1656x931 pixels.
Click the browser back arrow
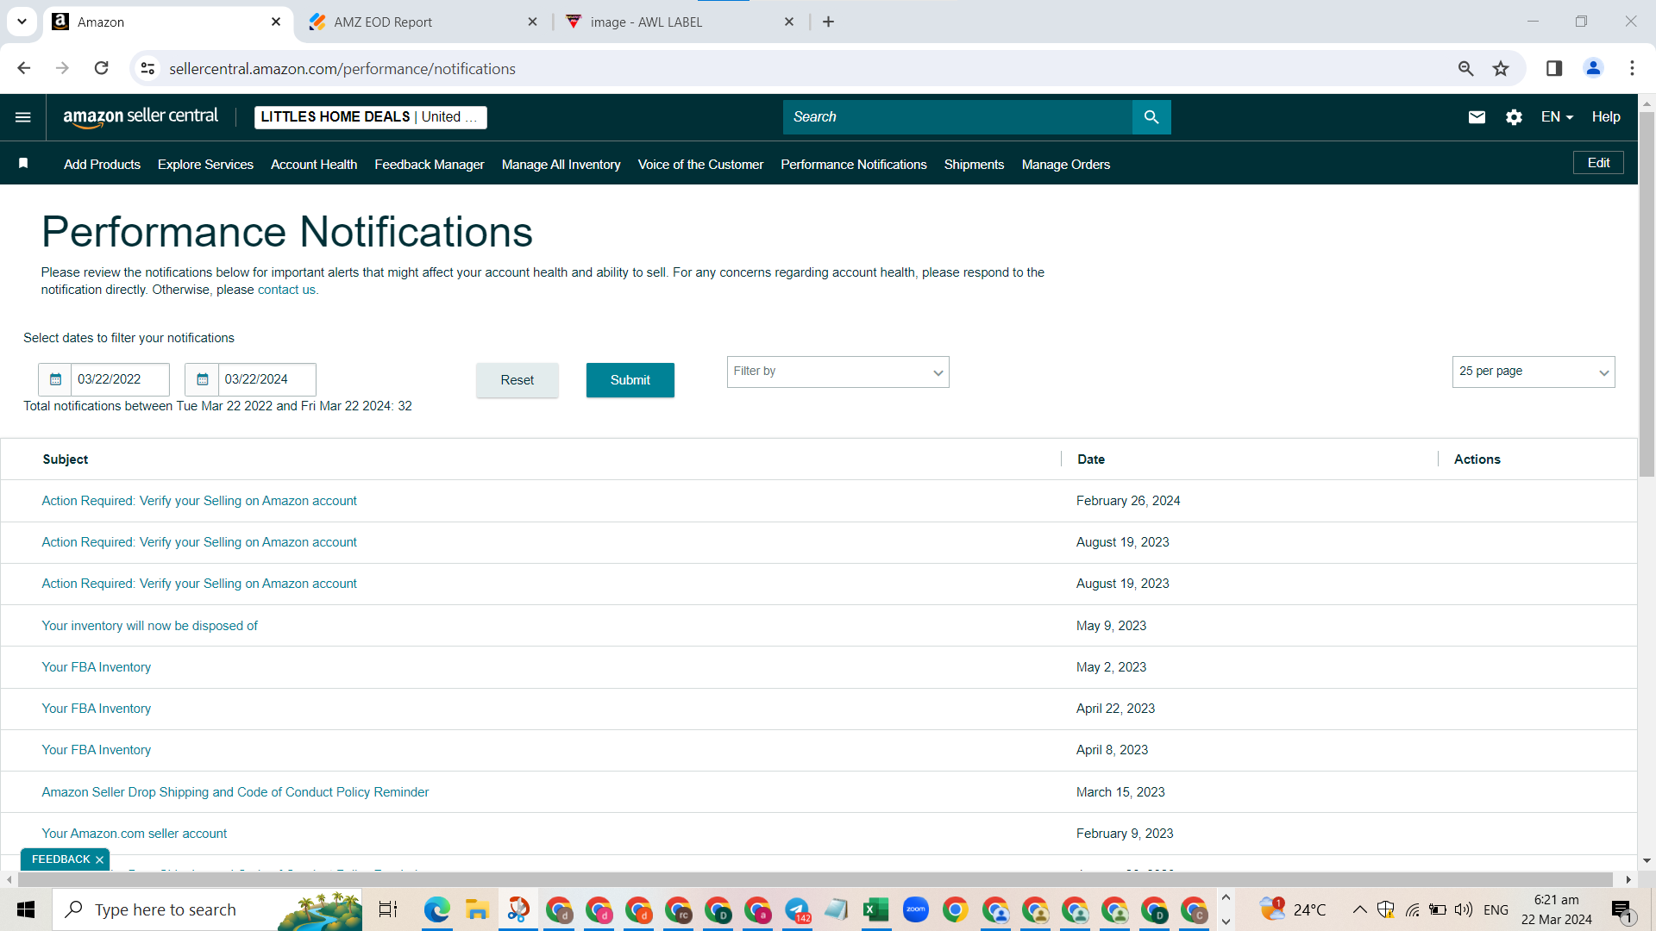click(23, 68)
